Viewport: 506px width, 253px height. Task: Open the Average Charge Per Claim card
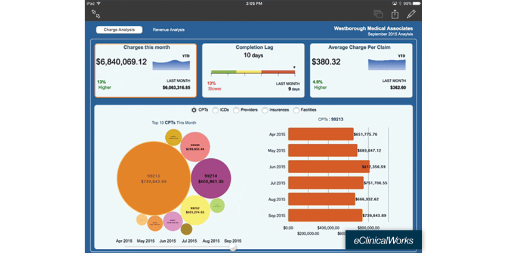pos(361,70)
